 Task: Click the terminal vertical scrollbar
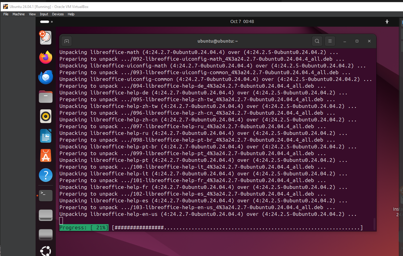coord(374,224)
